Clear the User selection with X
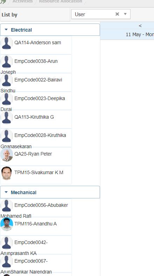Screen dimensions: 154x276 (117, 14)
